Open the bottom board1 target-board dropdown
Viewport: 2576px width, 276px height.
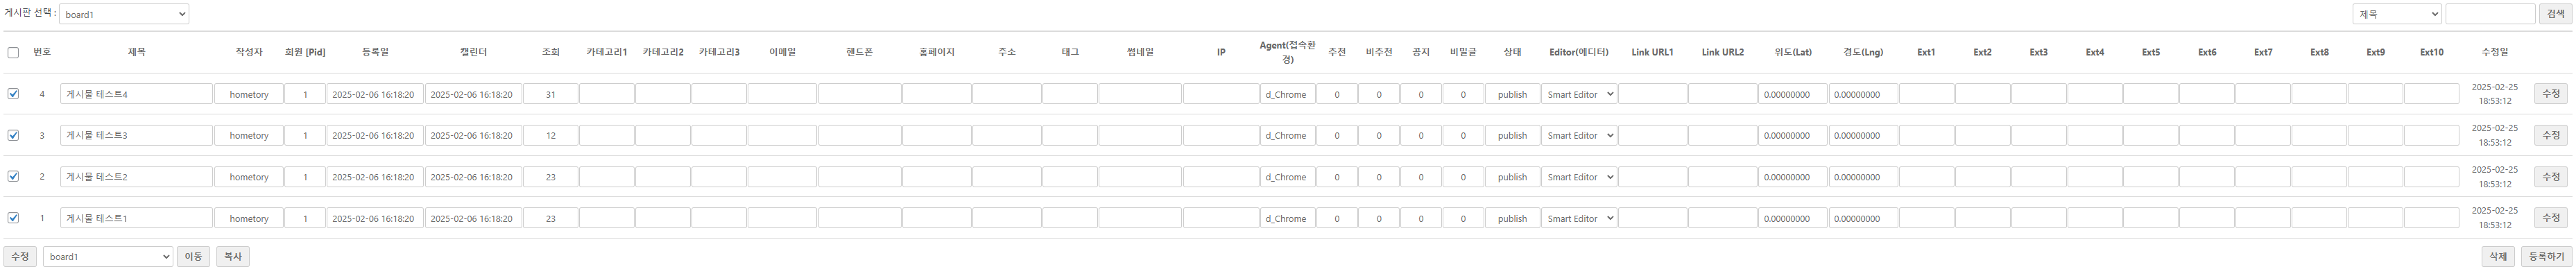tap(108, 257)
